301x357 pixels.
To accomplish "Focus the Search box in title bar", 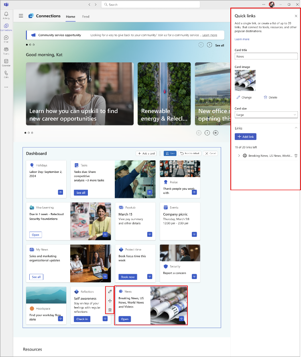I will (150, 4).
